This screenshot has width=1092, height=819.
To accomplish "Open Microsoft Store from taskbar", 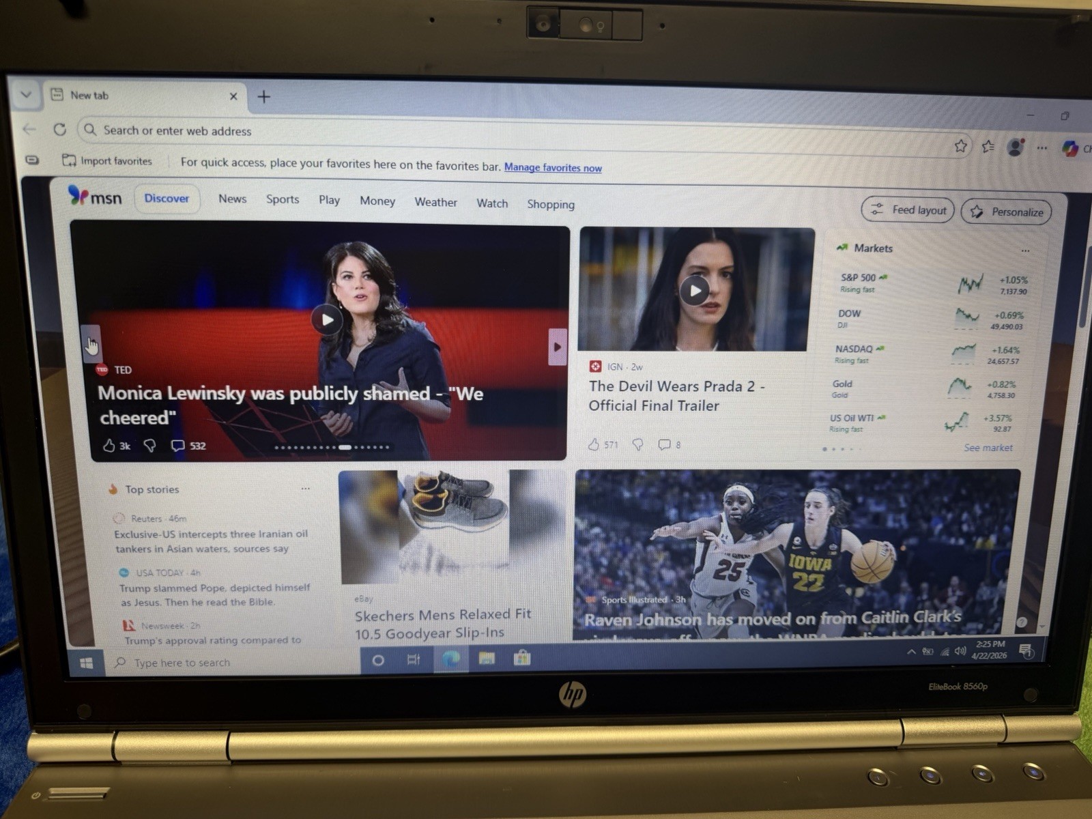I will coord(522,657).
